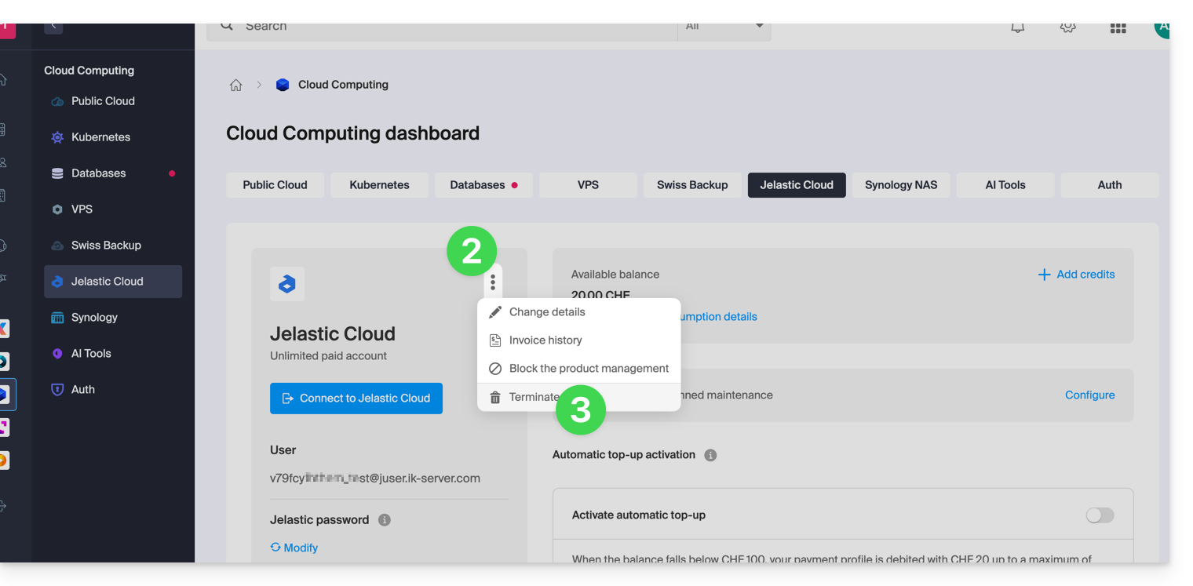Open the Synology NAS tab
The image size is (1193, 586).
900,185
